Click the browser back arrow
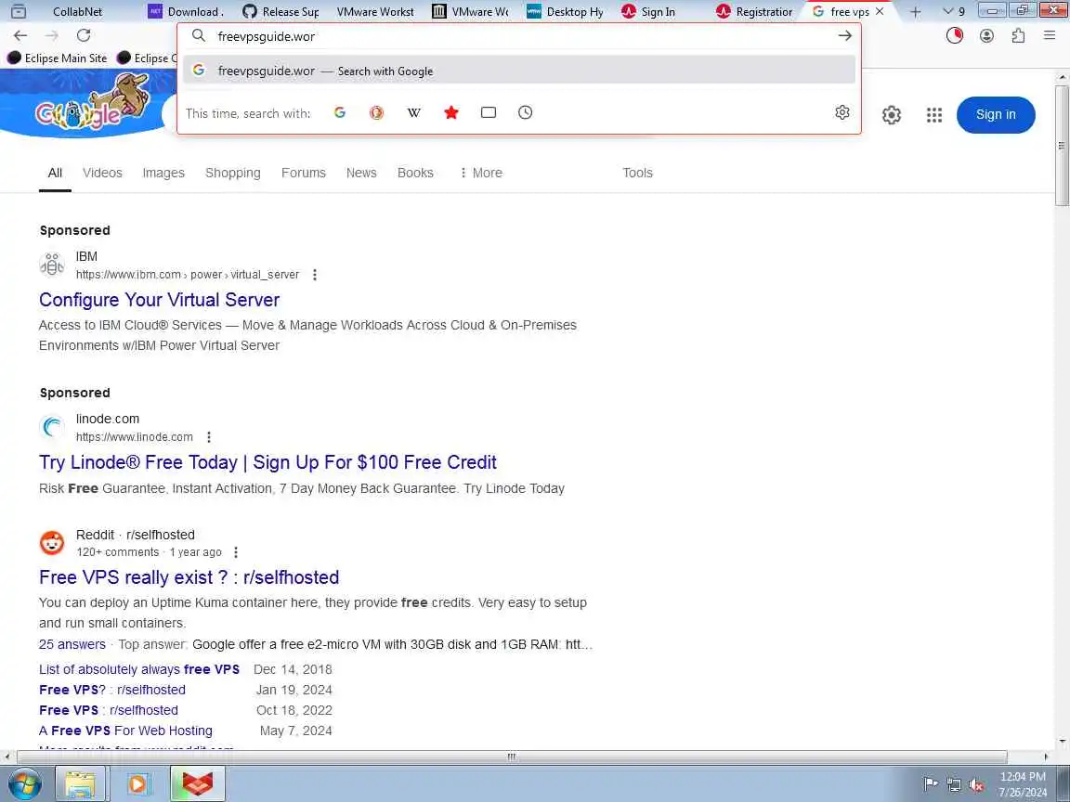The height and width of the screenshot is (802, 1070). (x=20, y=35)
